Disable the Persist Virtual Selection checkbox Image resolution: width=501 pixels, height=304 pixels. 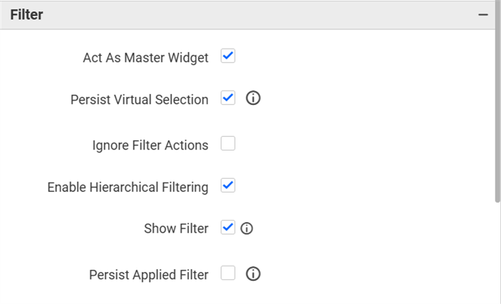click(x=228, y=98)
